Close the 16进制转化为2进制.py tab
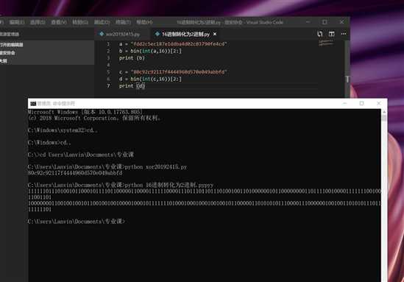This screenshot has height=282, width=404. (215, 34)
